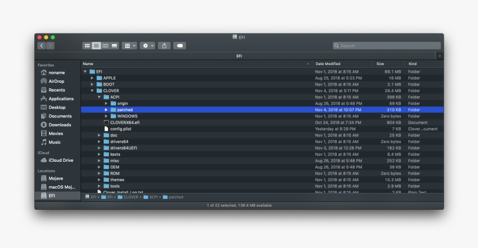478x248 pixels.
Task: Sort by the Name column header
Action: (196, 64)
